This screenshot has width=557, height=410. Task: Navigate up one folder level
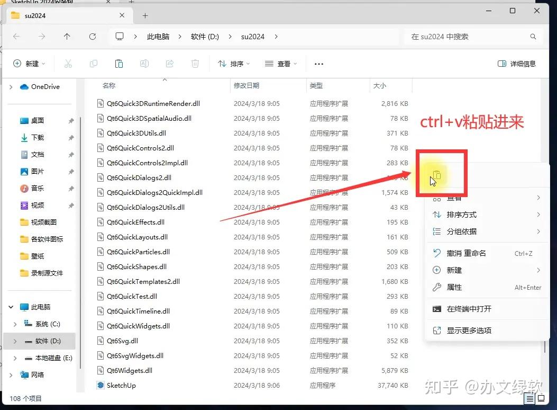click(67, 36)
